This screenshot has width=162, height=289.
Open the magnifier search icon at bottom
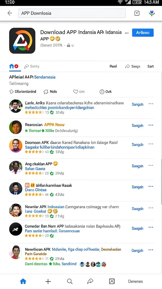70,281
